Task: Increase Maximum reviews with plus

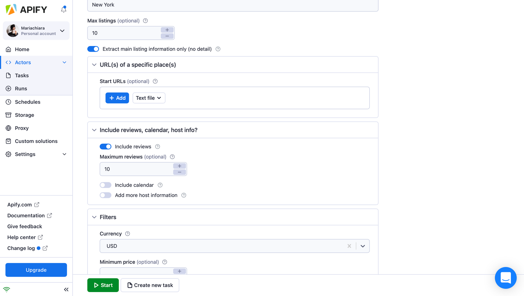Action: click(x=179, y=166)
